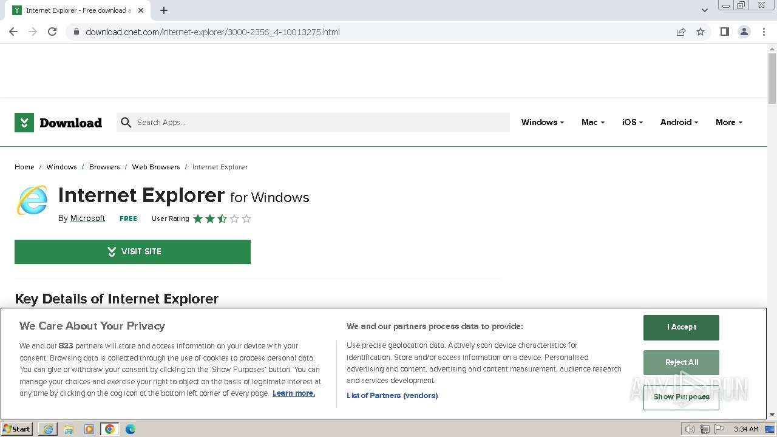Open Chrome's three-dot menu
Viewport: 777px width, 437px height.
(x=764, y=32)
